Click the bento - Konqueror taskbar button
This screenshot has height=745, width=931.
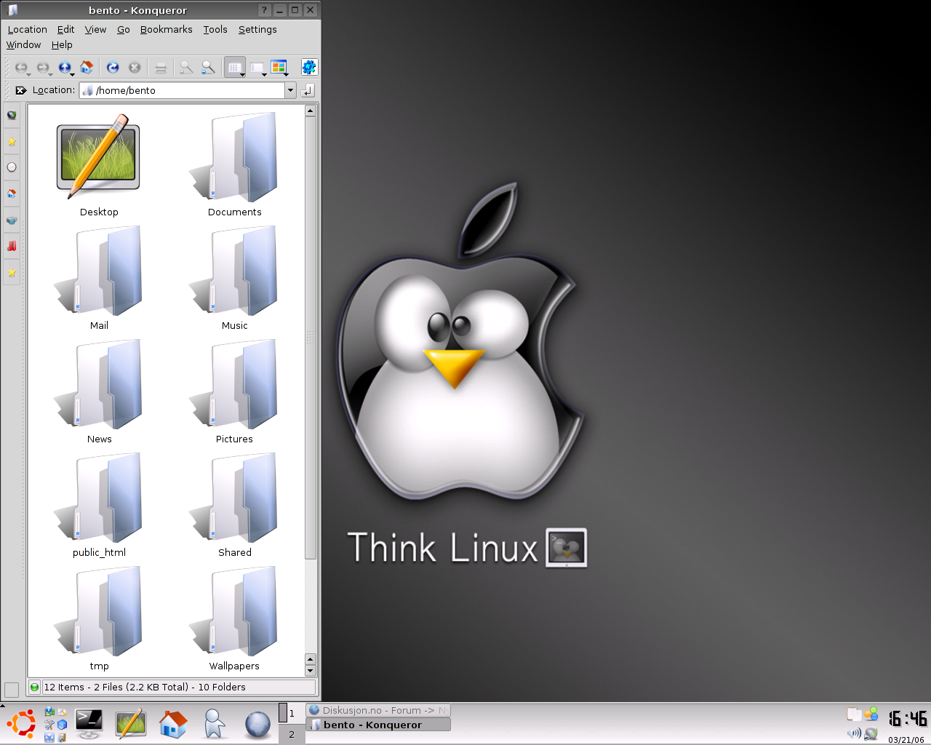point(378,725)
